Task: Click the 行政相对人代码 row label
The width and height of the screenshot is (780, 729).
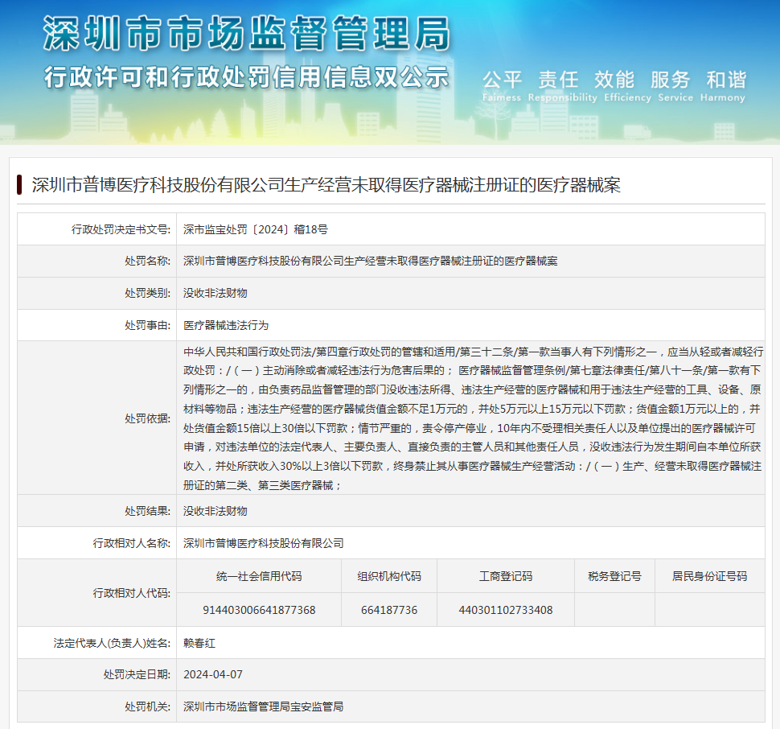Action: pos(132,593)
